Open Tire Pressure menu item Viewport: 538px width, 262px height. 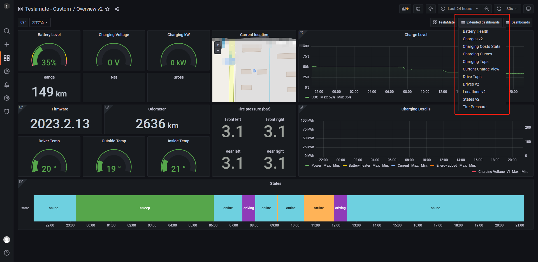(474, 107)
